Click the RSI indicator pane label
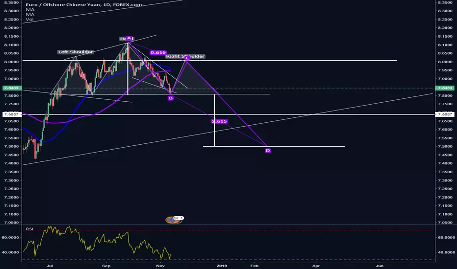 [x=29, y=229]
